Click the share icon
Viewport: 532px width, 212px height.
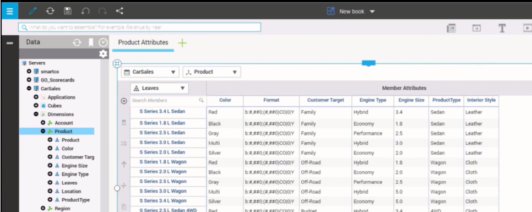tap(120, 11)
